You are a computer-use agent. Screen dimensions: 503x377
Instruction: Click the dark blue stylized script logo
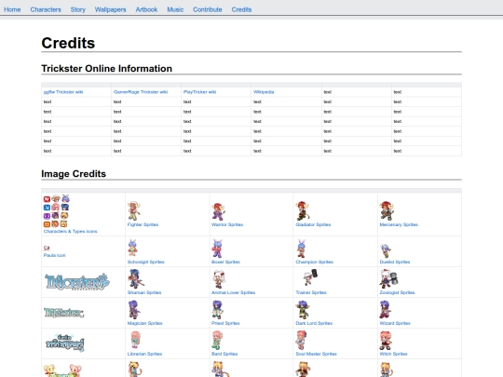coord(65,343)
